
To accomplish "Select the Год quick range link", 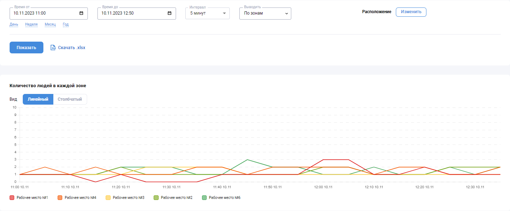I will tap(66, 25).
